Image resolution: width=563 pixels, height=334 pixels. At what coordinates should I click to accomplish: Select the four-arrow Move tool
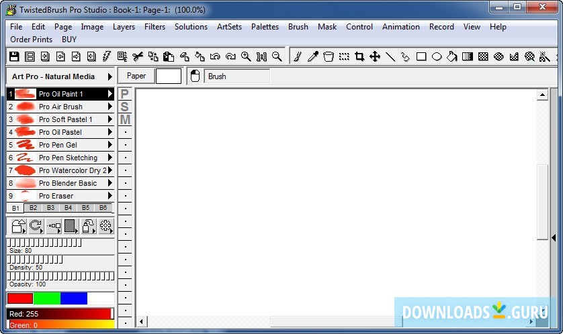pos(375,56)
